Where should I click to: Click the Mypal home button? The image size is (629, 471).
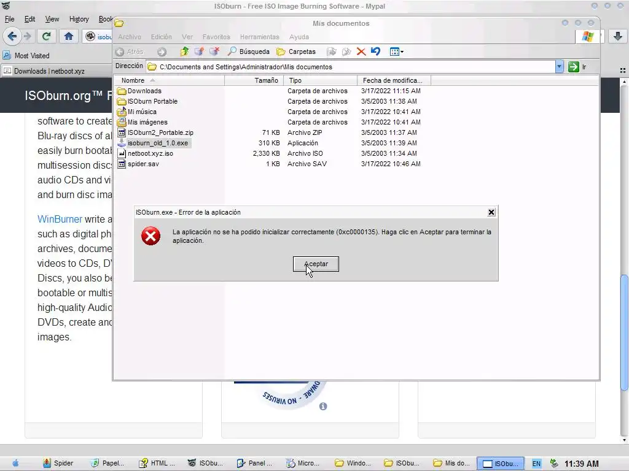(69, 36)
